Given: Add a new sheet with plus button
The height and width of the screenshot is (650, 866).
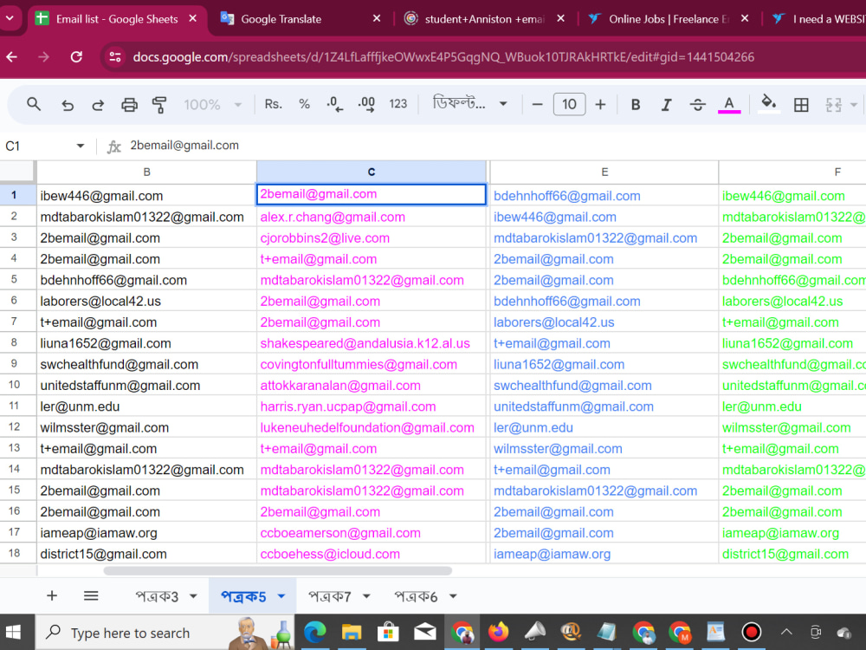Looking at the screenshot, I should 52,596.
